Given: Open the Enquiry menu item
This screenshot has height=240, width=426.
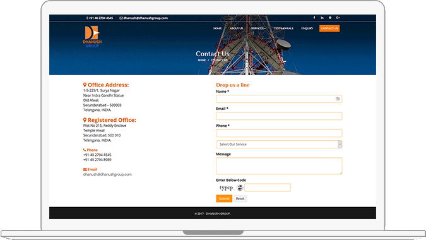Looking at the screenshot, I should (x=307, y=28).
